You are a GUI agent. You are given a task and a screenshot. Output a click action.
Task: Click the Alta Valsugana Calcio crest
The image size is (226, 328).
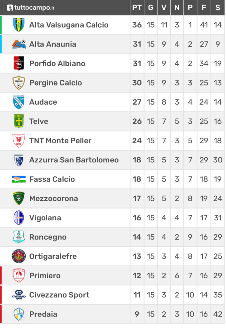pos(19,25)
